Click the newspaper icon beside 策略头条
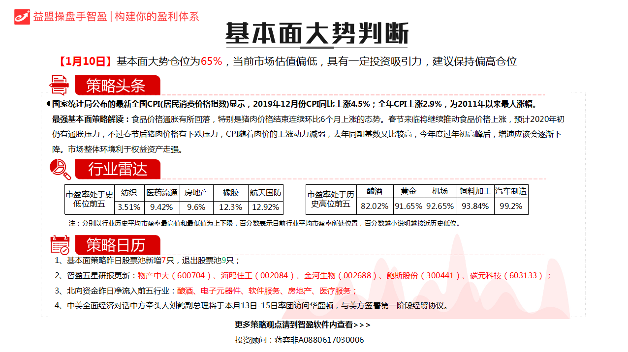Image resolution: width=628 pixels, height=352 pixels. point(59,86)
